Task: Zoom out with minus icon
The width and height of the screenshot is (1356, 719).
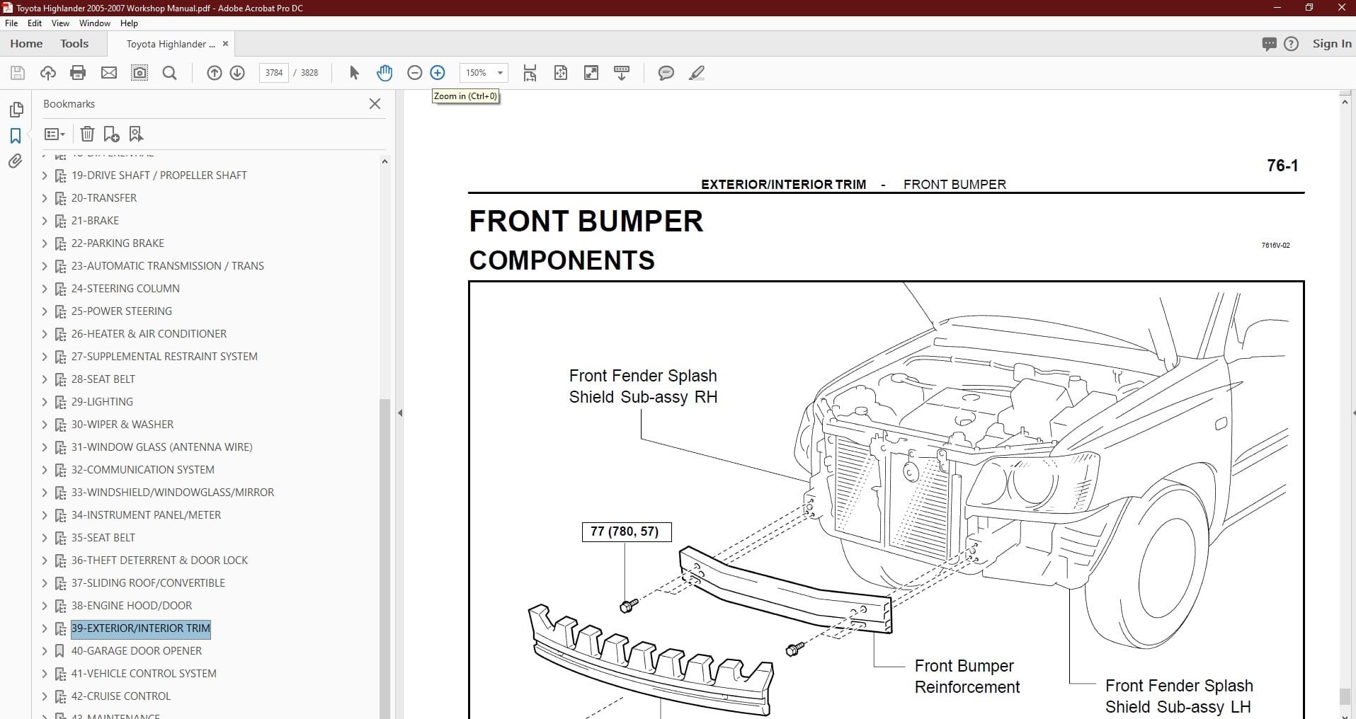Action: pos(415,73)
